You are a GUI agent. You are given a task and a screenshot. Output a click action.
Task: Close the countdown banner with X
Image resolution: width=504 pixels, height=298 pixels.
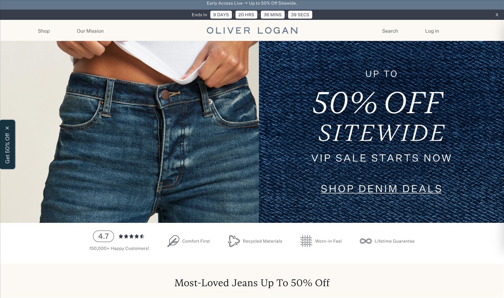[x=497, y=15]
